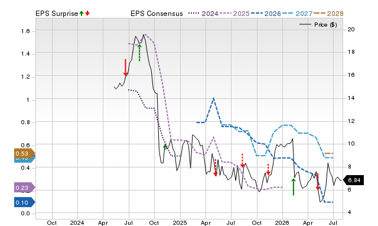Click the 1.2 label on the EPS axis
Viewport: 378px width, 226px height.
(x=25, y=77)
